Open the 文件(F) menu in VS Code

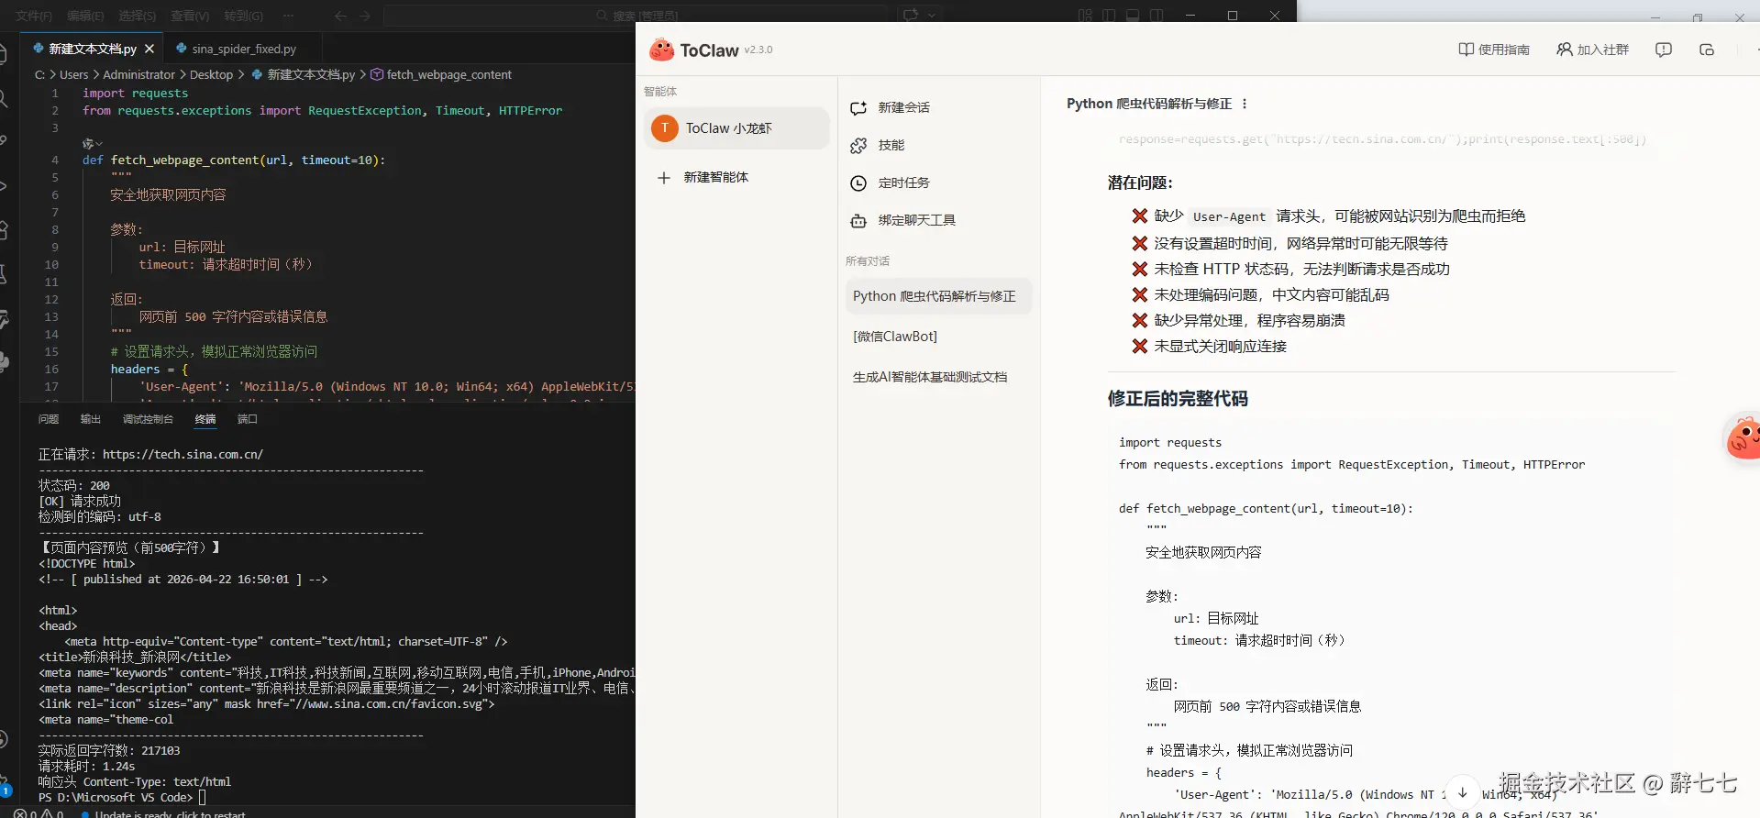point(34,16)
